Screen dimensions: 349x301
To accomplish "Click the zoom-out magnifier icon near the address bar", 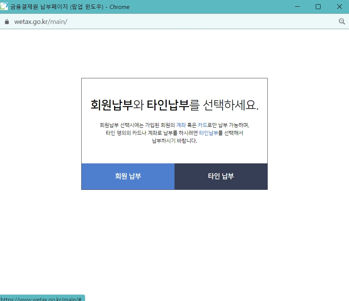I will coord(342,22).
